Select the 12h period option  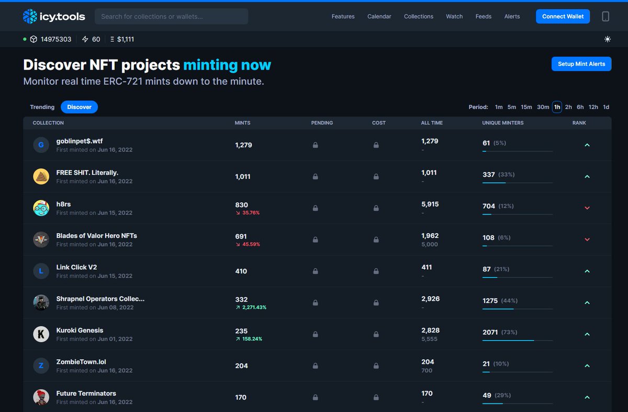593,107
